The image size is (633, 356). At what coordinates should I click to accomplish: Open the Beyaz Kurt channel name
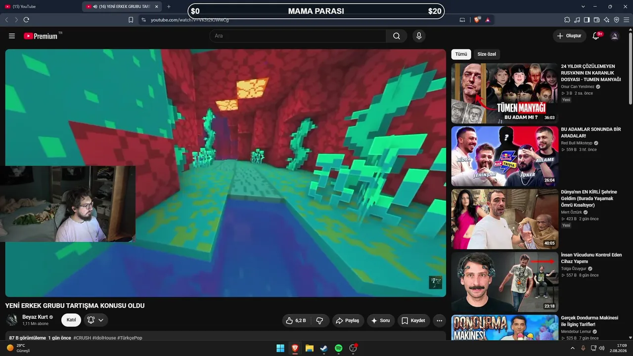tap(35, 317)
